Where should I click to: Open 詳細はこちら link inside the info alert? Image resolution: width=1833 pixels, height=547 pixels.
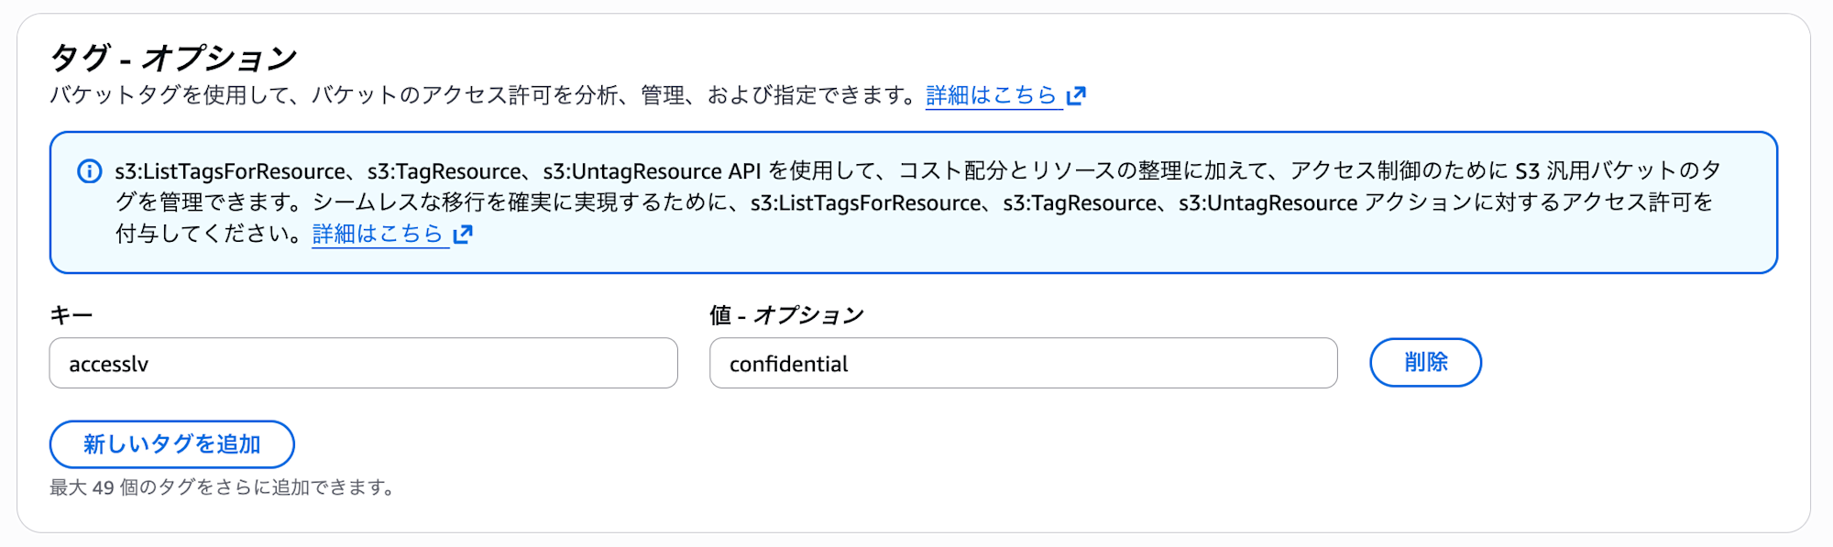click(378, 235)
